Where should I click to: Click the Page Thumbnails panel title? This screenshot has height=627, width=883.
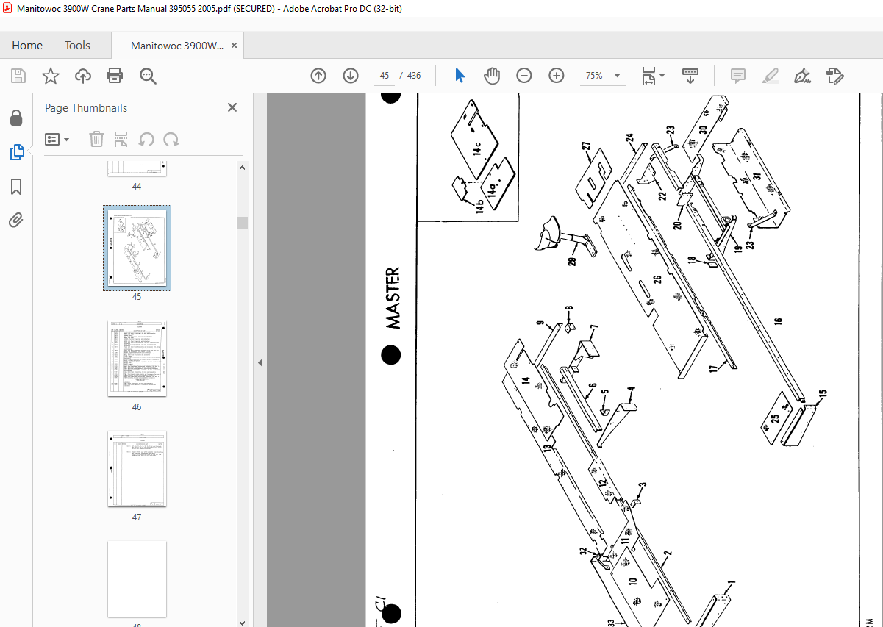(x=86, y=108)
